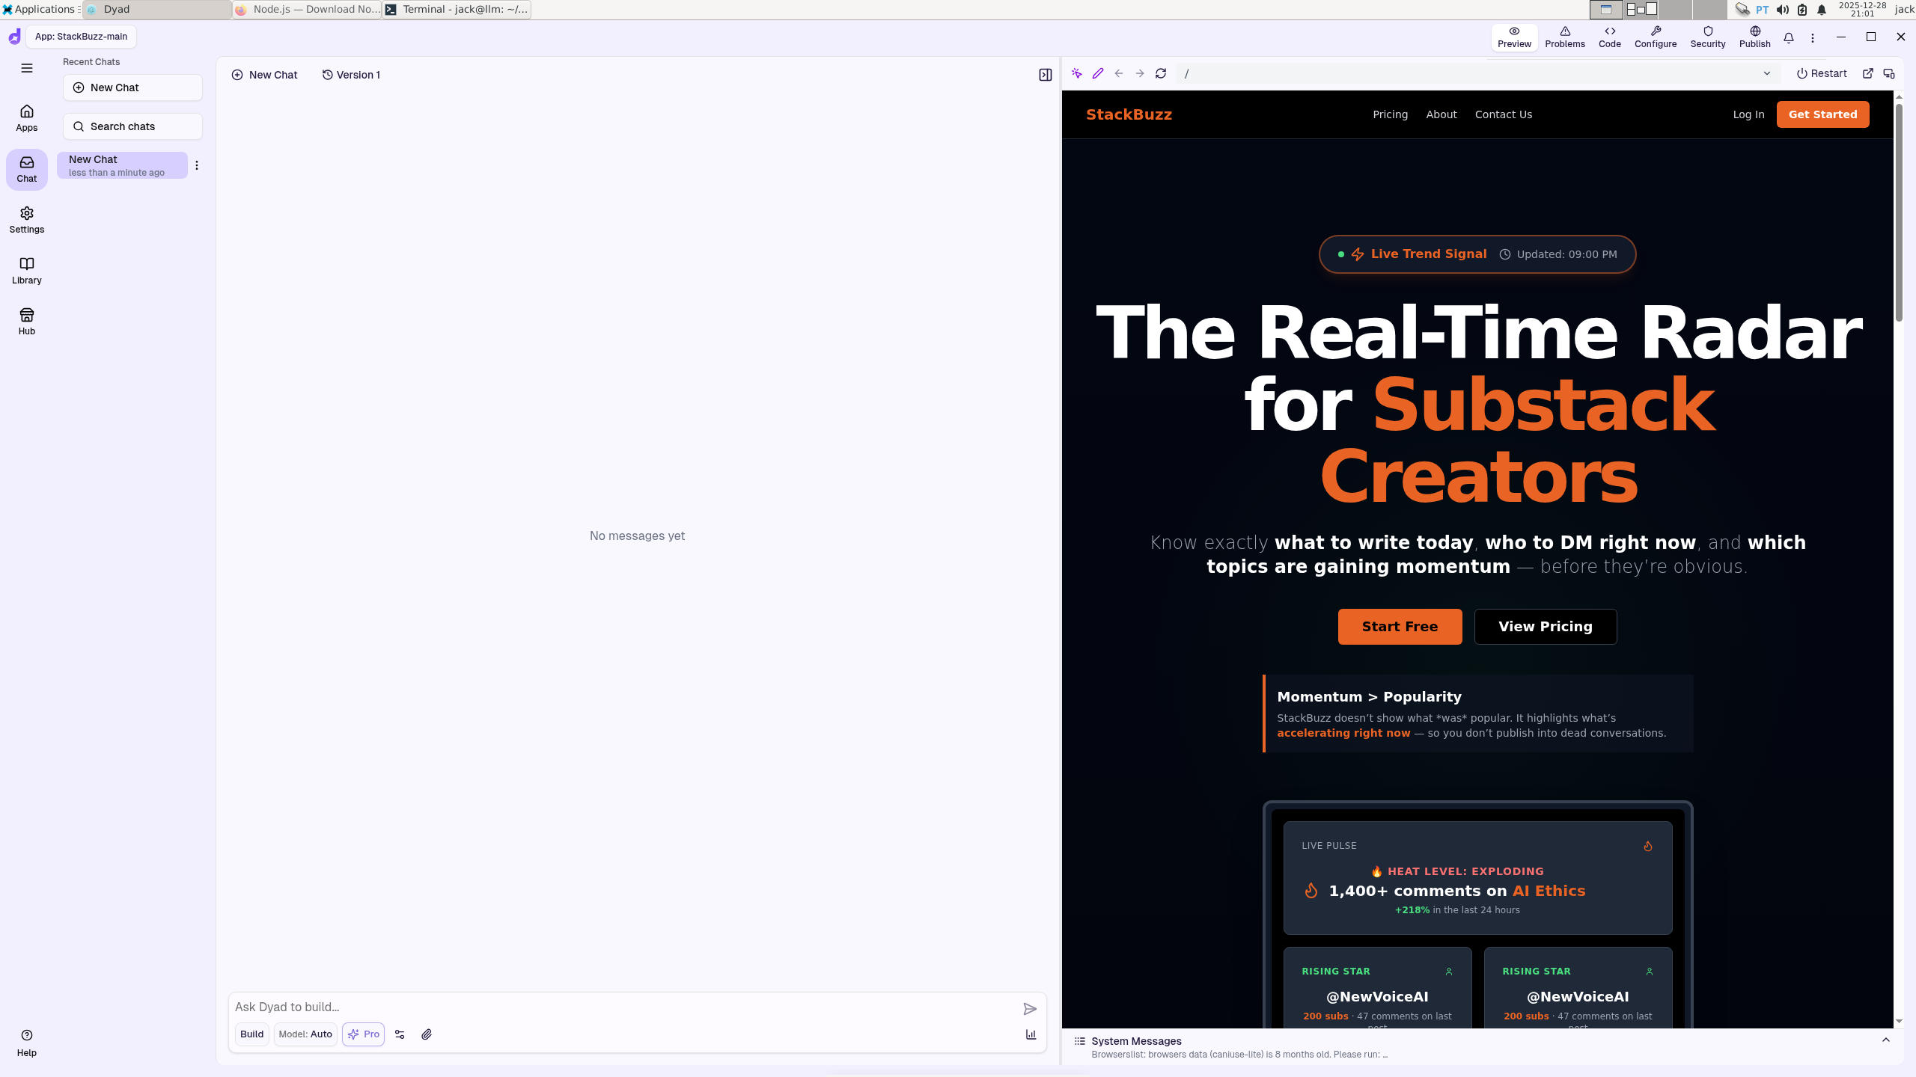
Task: Go to Apps in the sidebar
Action: tap(27, 118)
